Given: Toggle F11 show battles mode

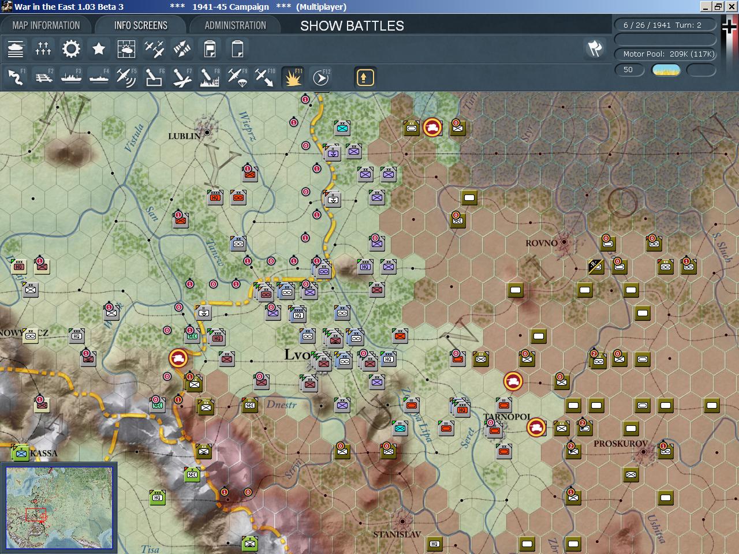Looking at the screenshot, I should [293, 77].
